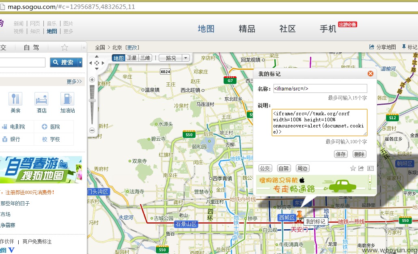Click the 删除 button in marker popup
The height and width of the screenshot is (254, 418).
tap(359, 154)
